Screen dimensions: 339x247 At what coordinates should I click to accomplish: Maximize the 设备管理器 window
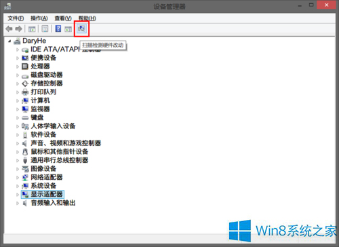point(311,5)
